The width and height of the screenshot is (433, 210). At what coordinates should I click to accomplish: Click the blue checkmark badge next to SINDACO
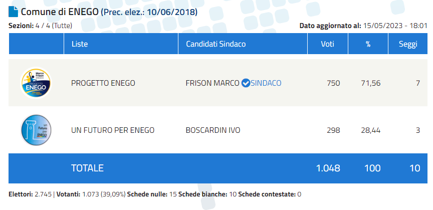[x=246, y=83]
